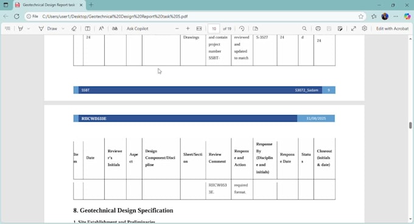Click the add text box icon
The width and height of the screenshot is (414, 224).
(88, 29)
